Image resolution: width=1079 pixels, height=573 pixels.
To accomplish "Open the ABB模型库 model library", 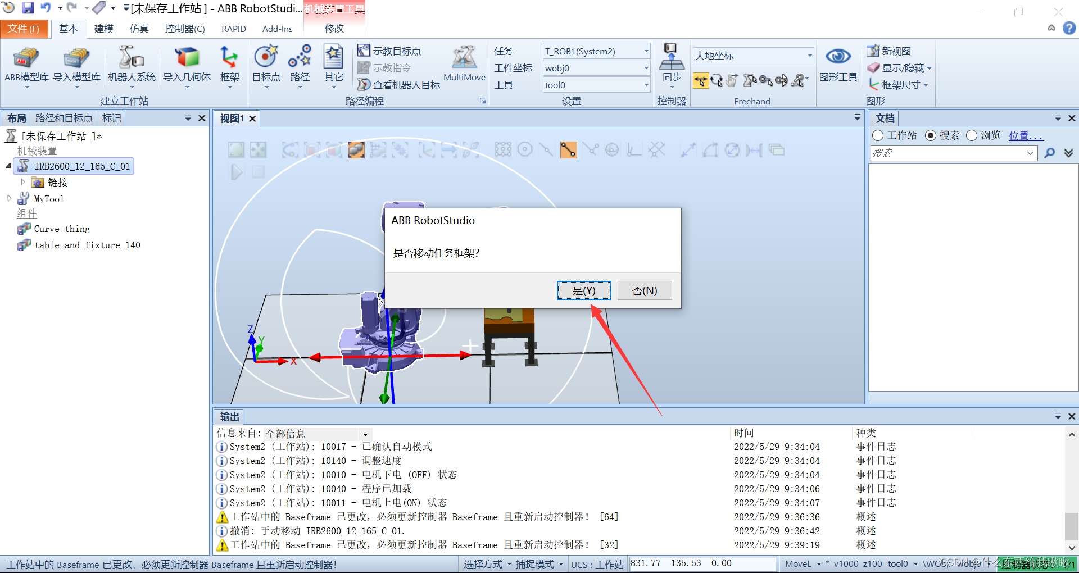I will 26,66.
